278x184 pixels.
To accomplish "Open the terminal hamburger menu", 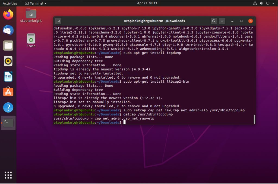I will coord(223,21).
